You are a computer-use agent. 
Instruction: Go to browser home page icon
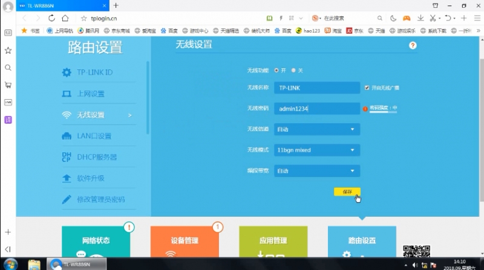pyautogui.click(x=65, y=18)
